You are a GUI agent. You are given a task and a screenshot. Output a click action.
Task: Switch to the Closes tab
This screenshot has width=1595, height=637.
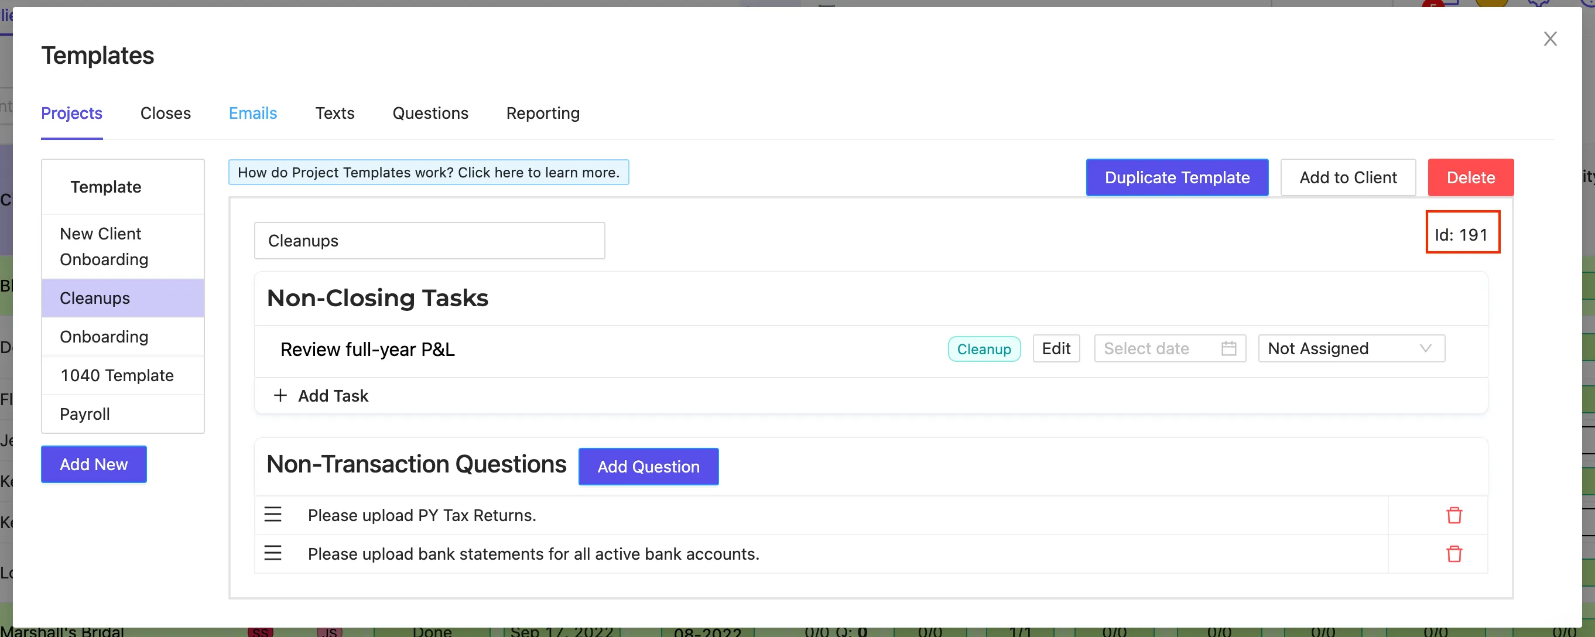[x=165, y=113]
